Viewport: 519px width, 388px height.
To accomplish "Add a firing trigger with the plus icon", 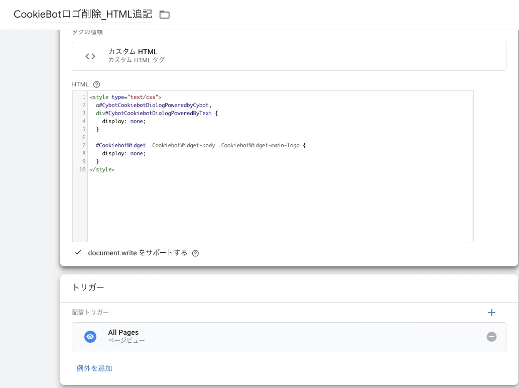I will pos(491,313).
